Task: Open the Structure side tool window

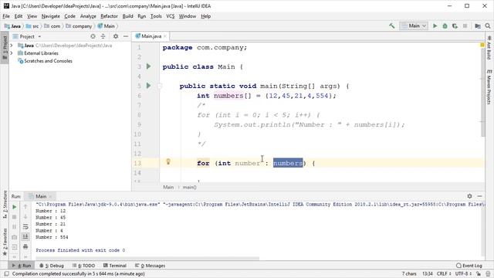Action: (x=5, y=205)
